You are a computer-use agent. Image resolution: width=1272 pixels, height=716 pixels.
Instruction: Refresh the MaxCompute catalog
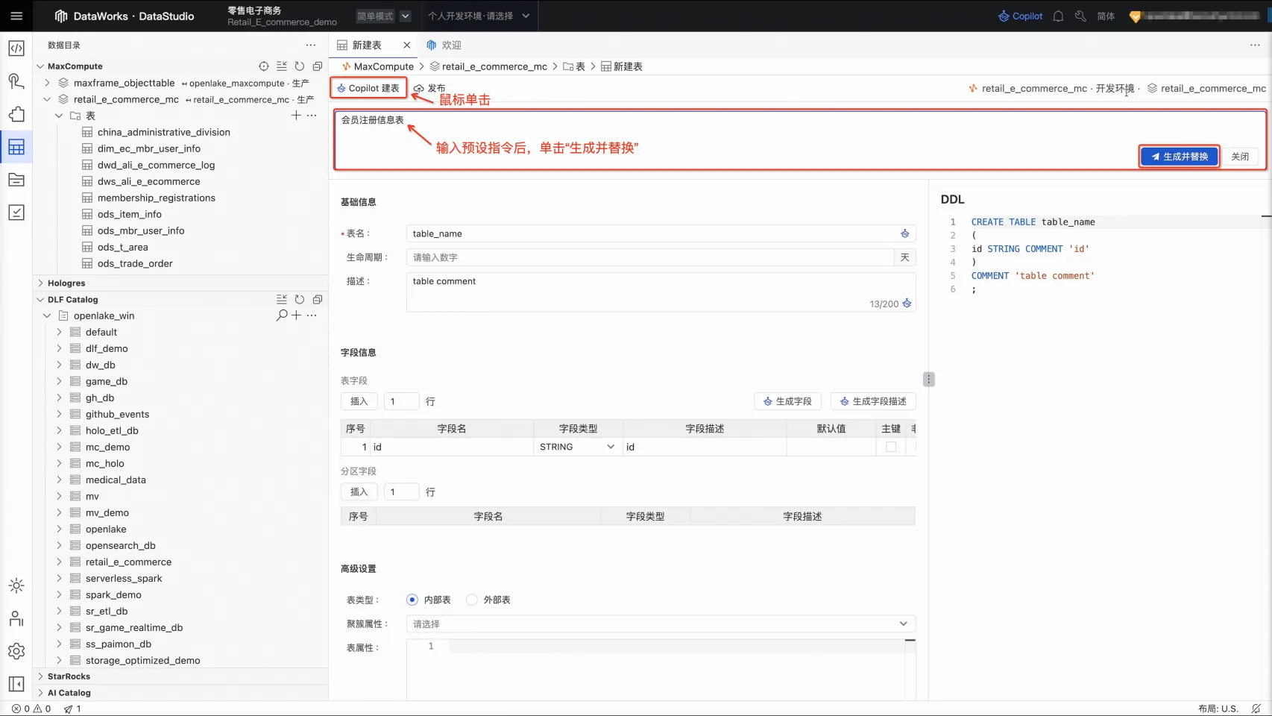300,66
